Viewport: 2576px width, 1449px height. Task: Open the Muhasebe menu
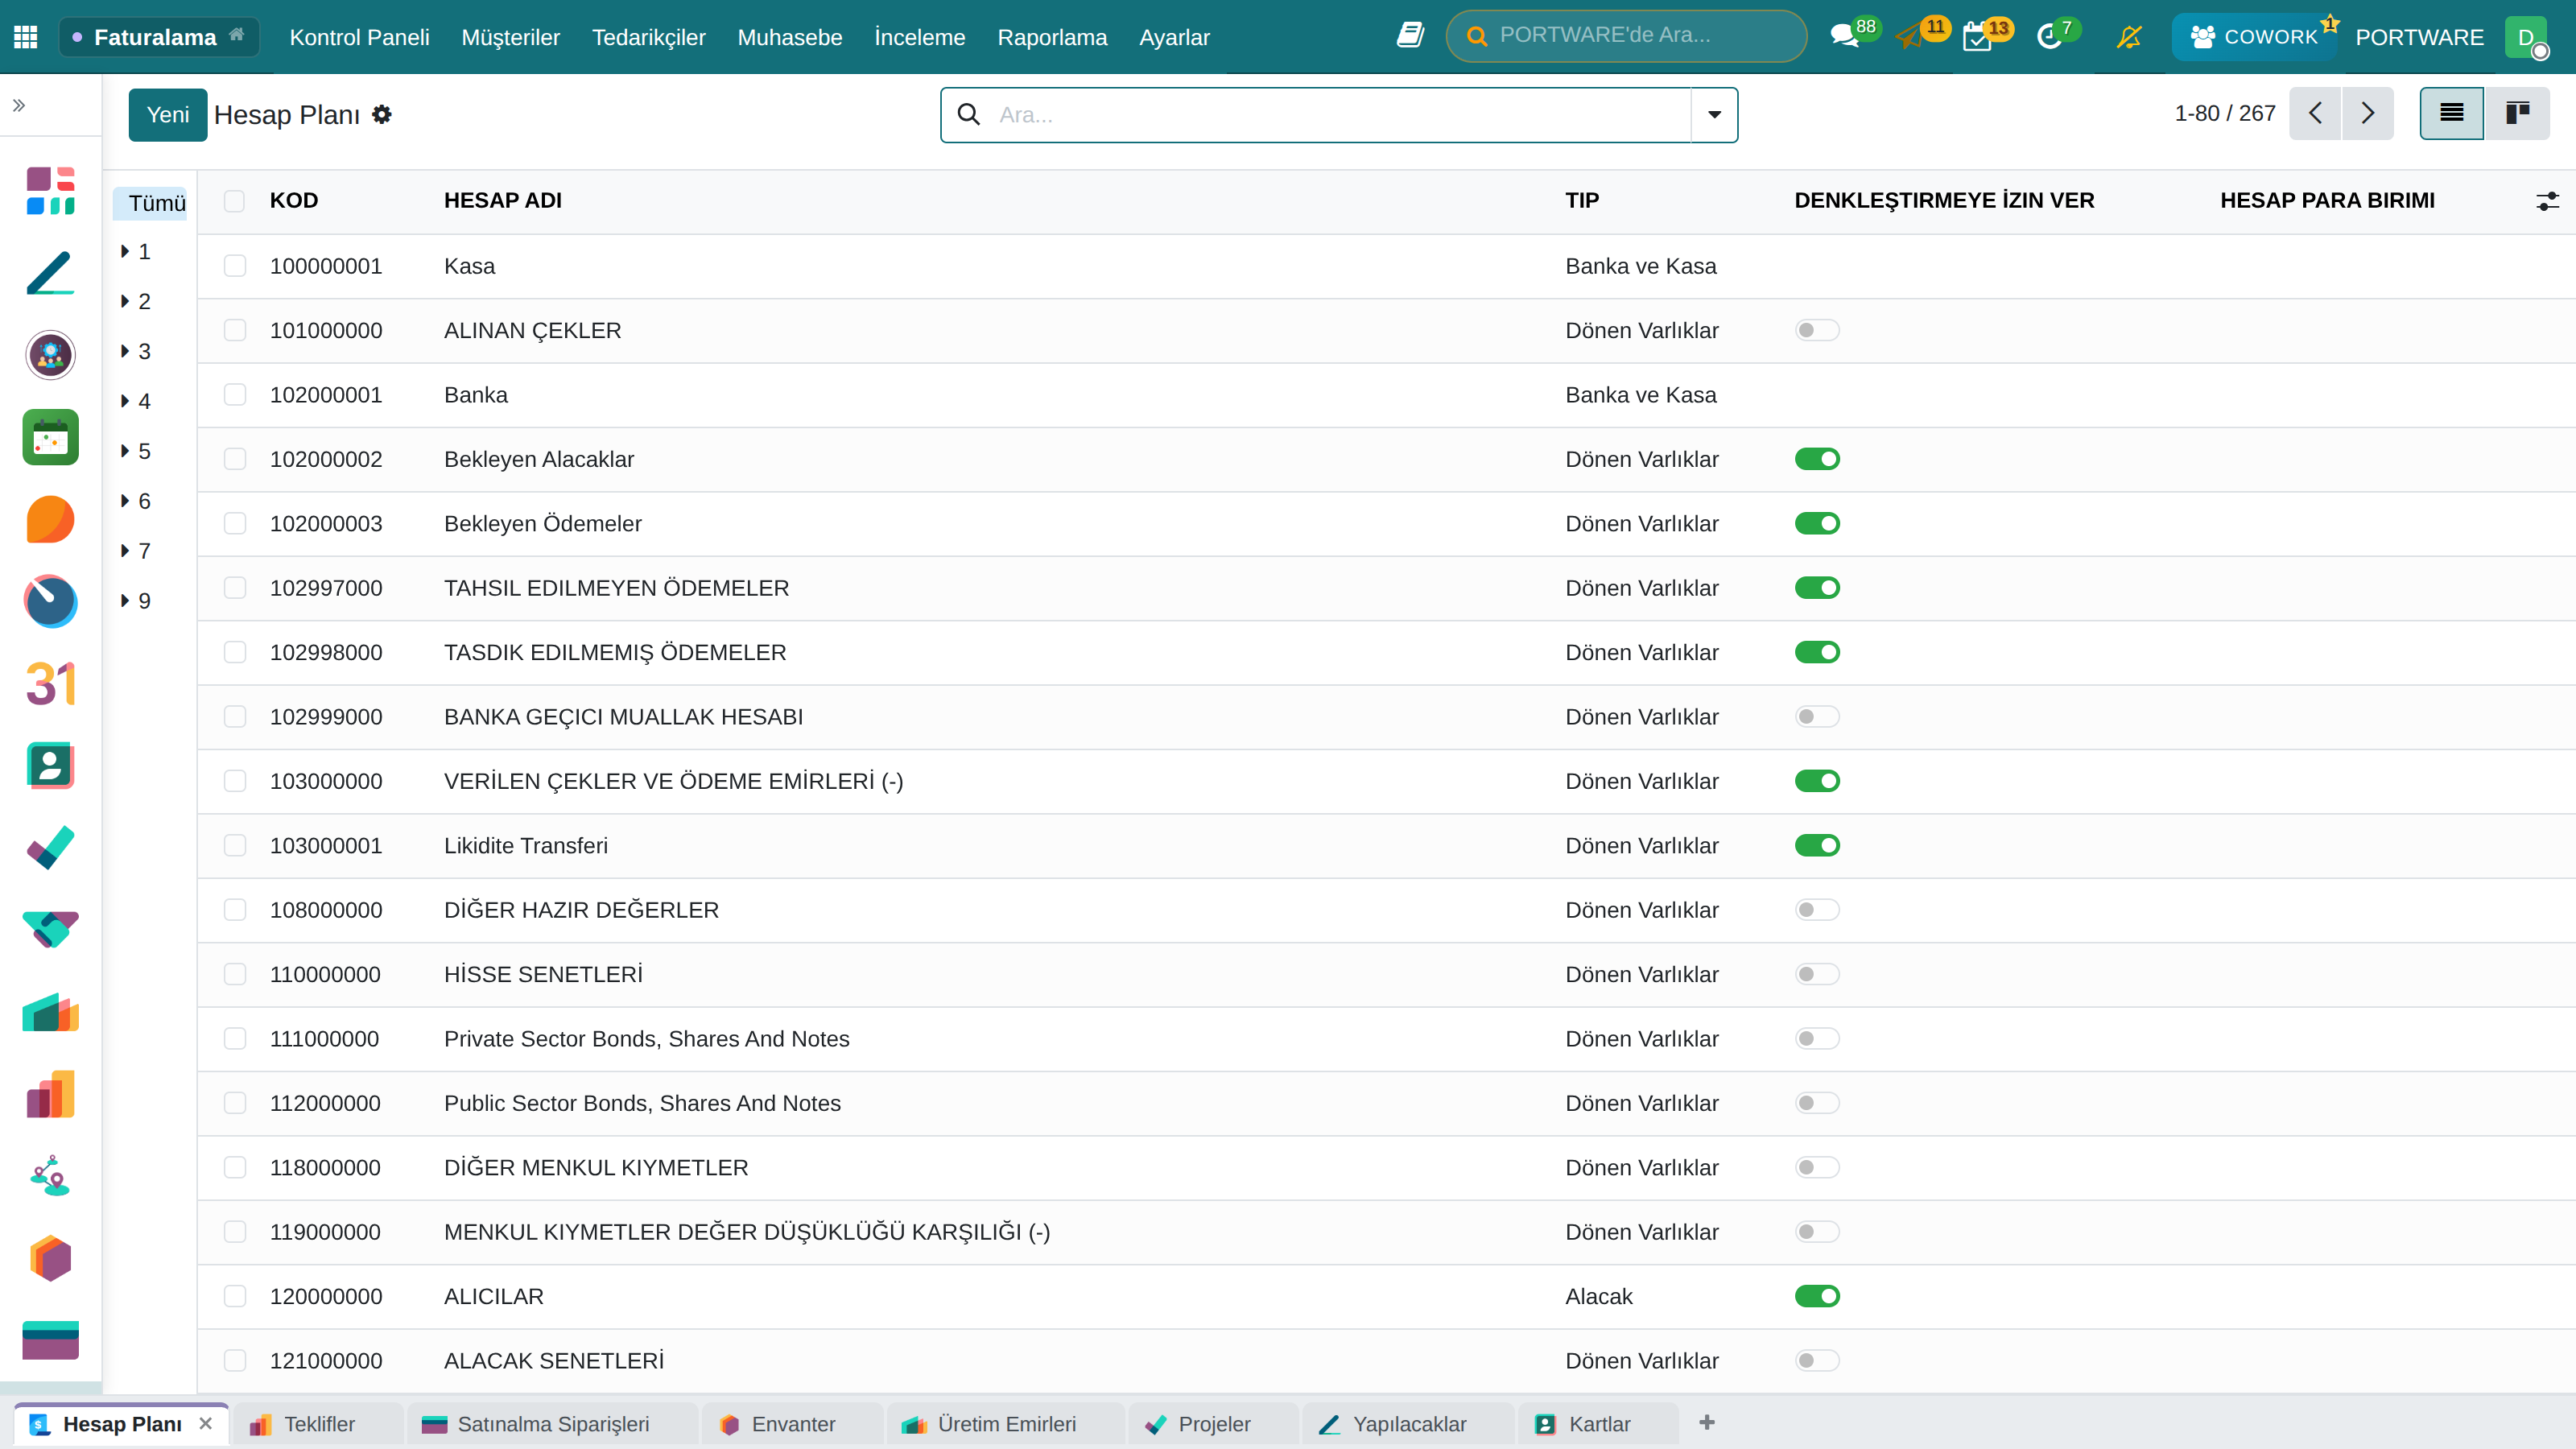point(789,37)
